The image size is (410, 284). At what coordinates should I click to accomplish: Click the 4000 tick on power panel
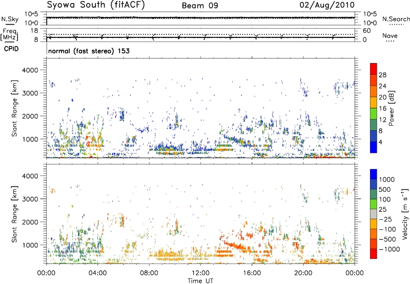(30, 70)
